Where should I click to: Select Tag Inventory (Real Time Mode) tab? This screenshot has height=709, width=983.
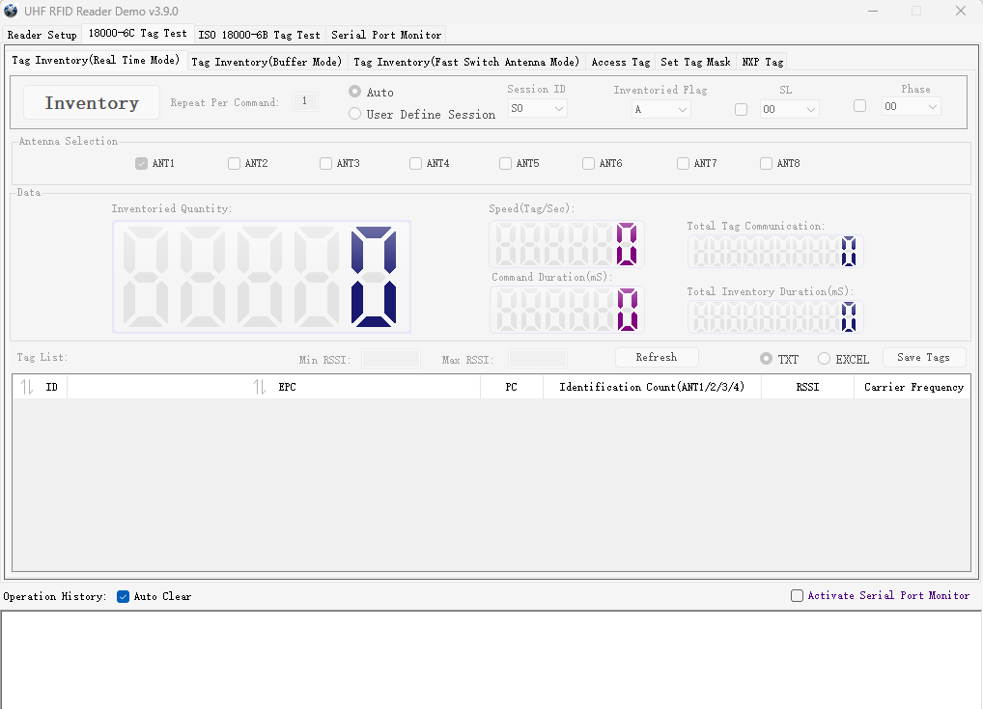(96, 60)
